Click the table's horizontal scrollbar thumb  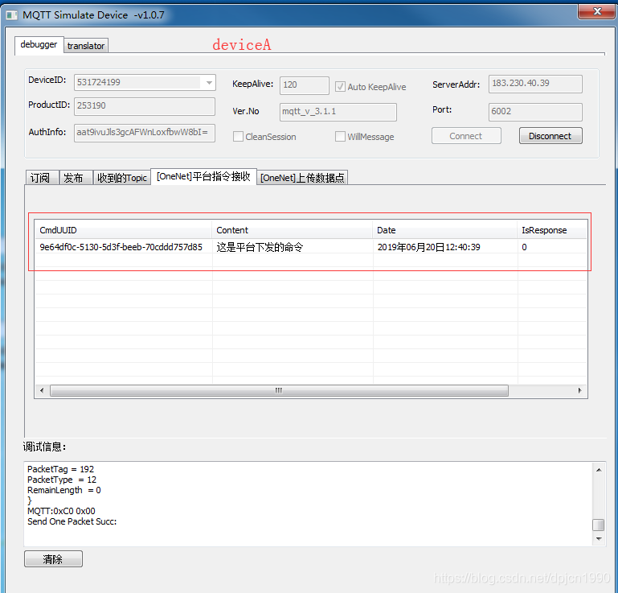(279, 390)
